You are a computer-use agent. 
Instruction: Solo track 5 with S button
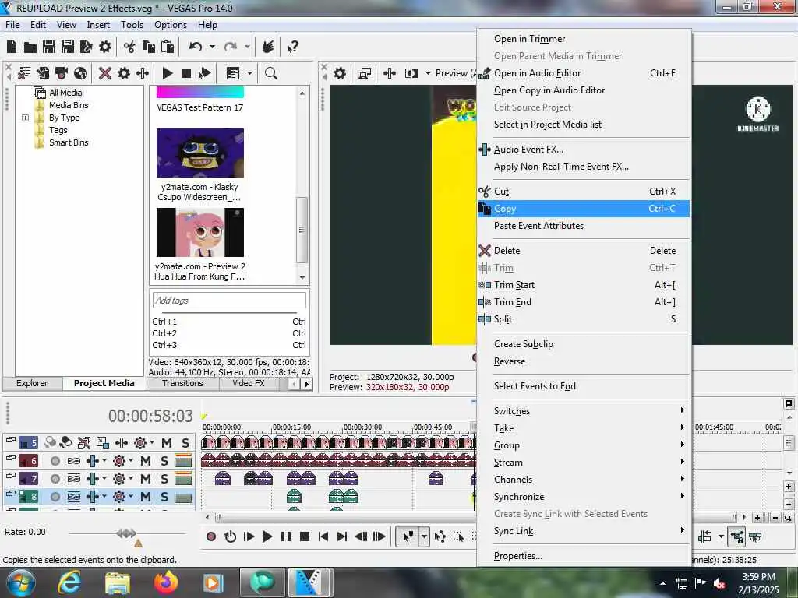pyautogui.click(x=185, y=443)
